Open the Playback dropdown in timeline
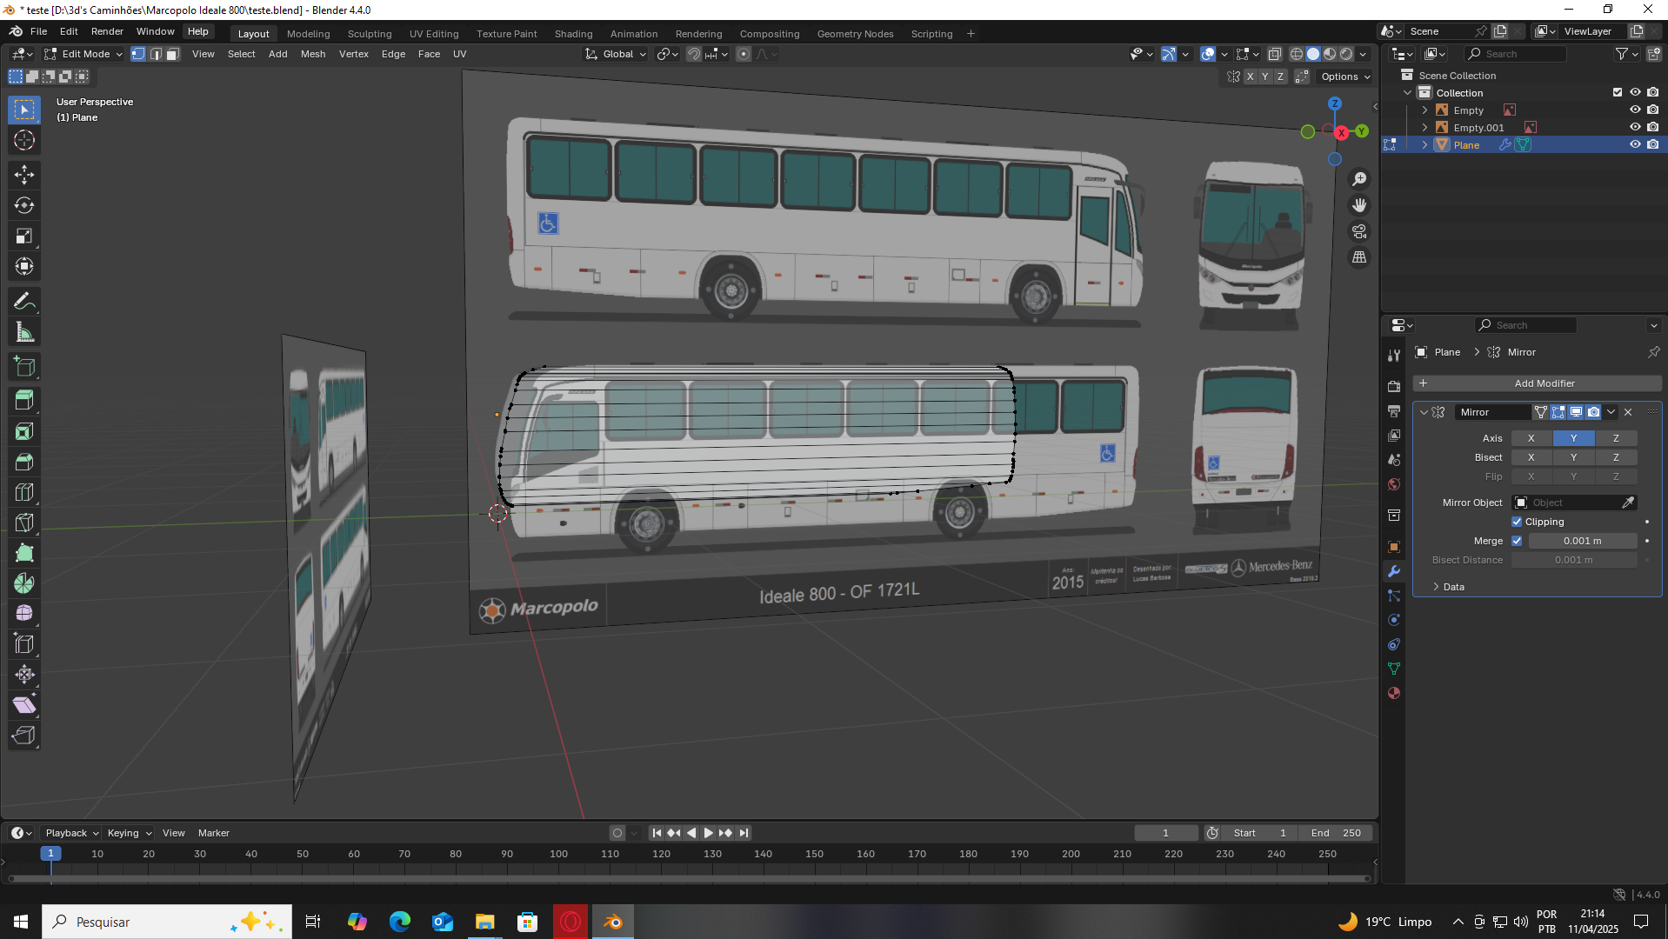The image size is (1668, 939). click(x=72, y=833)
